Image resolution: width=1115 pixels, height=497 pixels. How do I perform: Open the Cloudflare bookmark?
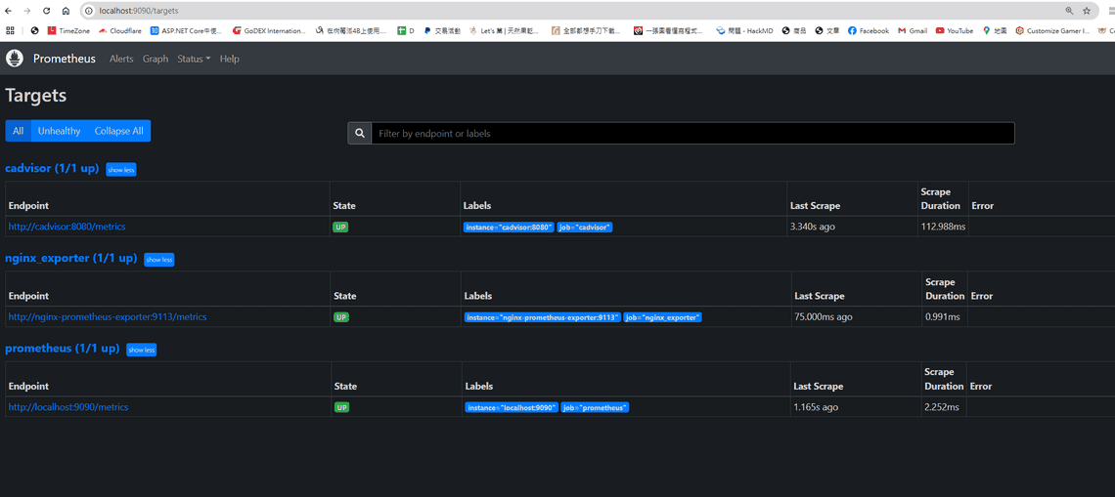pos(119,30)
